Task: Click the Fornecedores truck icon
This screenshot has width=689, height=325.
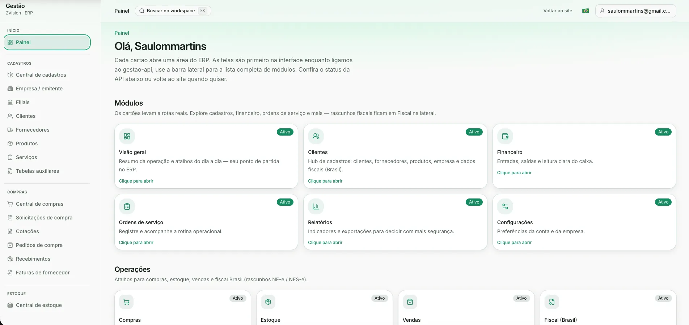Action: (10, 130)
